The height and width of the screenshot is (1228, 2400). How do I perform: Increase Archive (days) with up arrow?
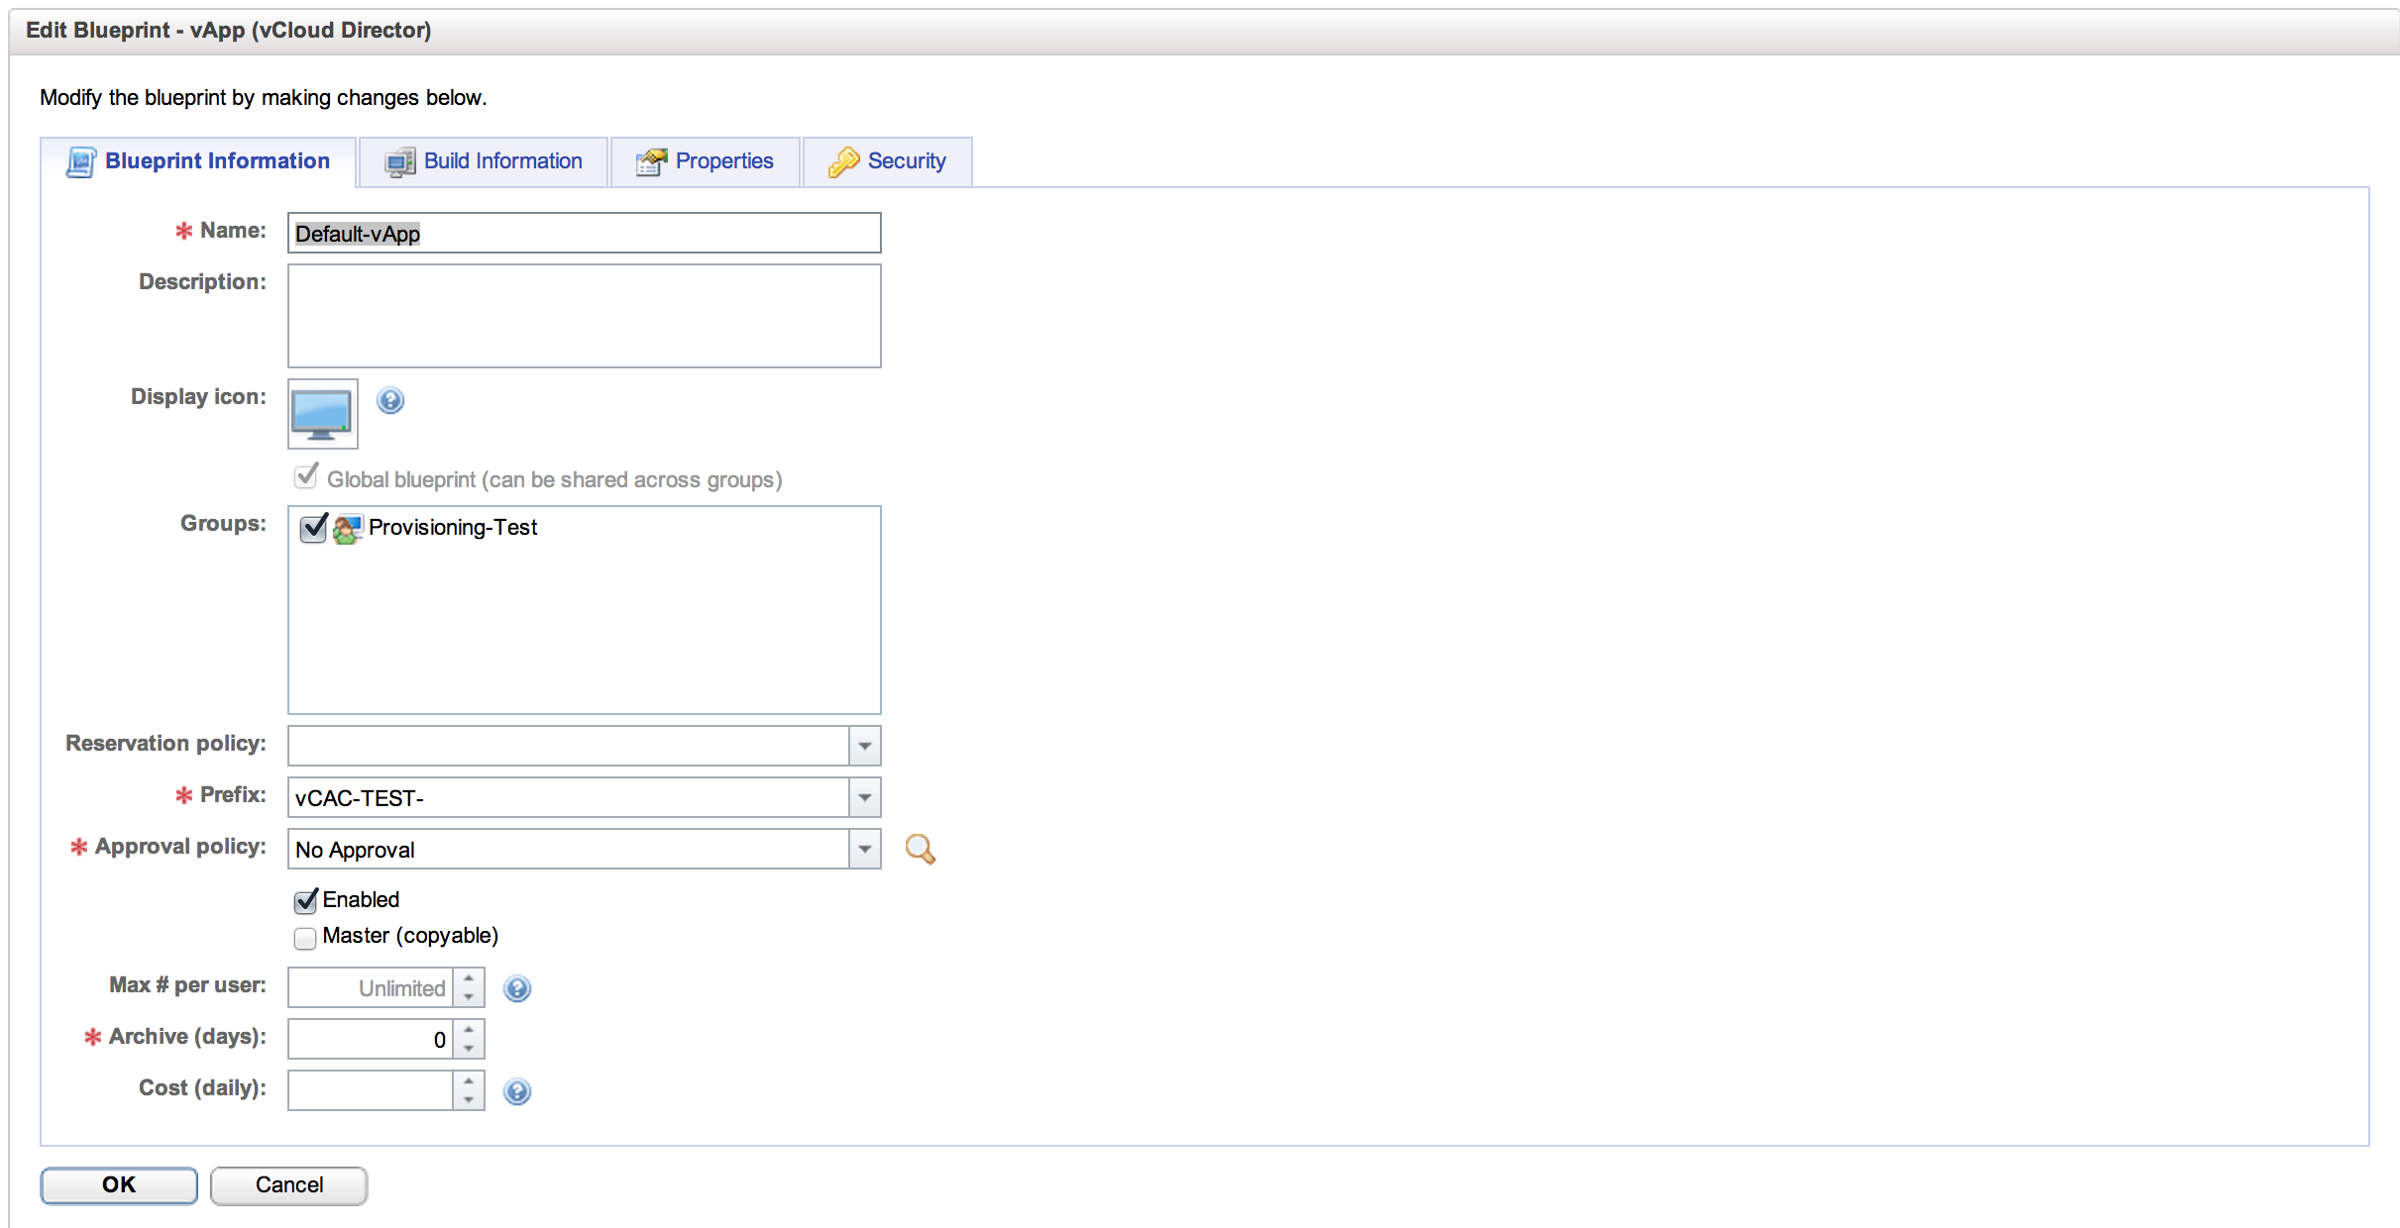click(469, 1030)
